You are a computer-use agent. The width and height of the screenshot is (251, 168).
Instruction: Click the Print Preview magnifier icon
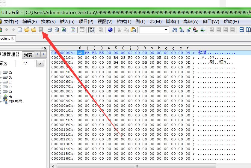(x=57, y=30)
